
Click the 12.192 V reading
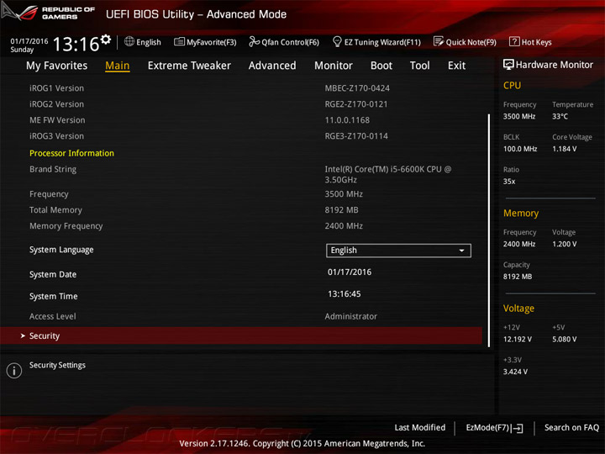pyautogui.click(x=518, y=340)
